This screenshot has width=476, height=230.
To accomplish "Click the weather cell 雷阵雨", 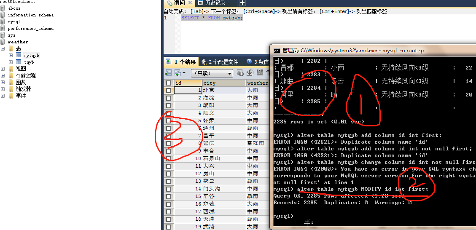I will [x=258, y=143].
